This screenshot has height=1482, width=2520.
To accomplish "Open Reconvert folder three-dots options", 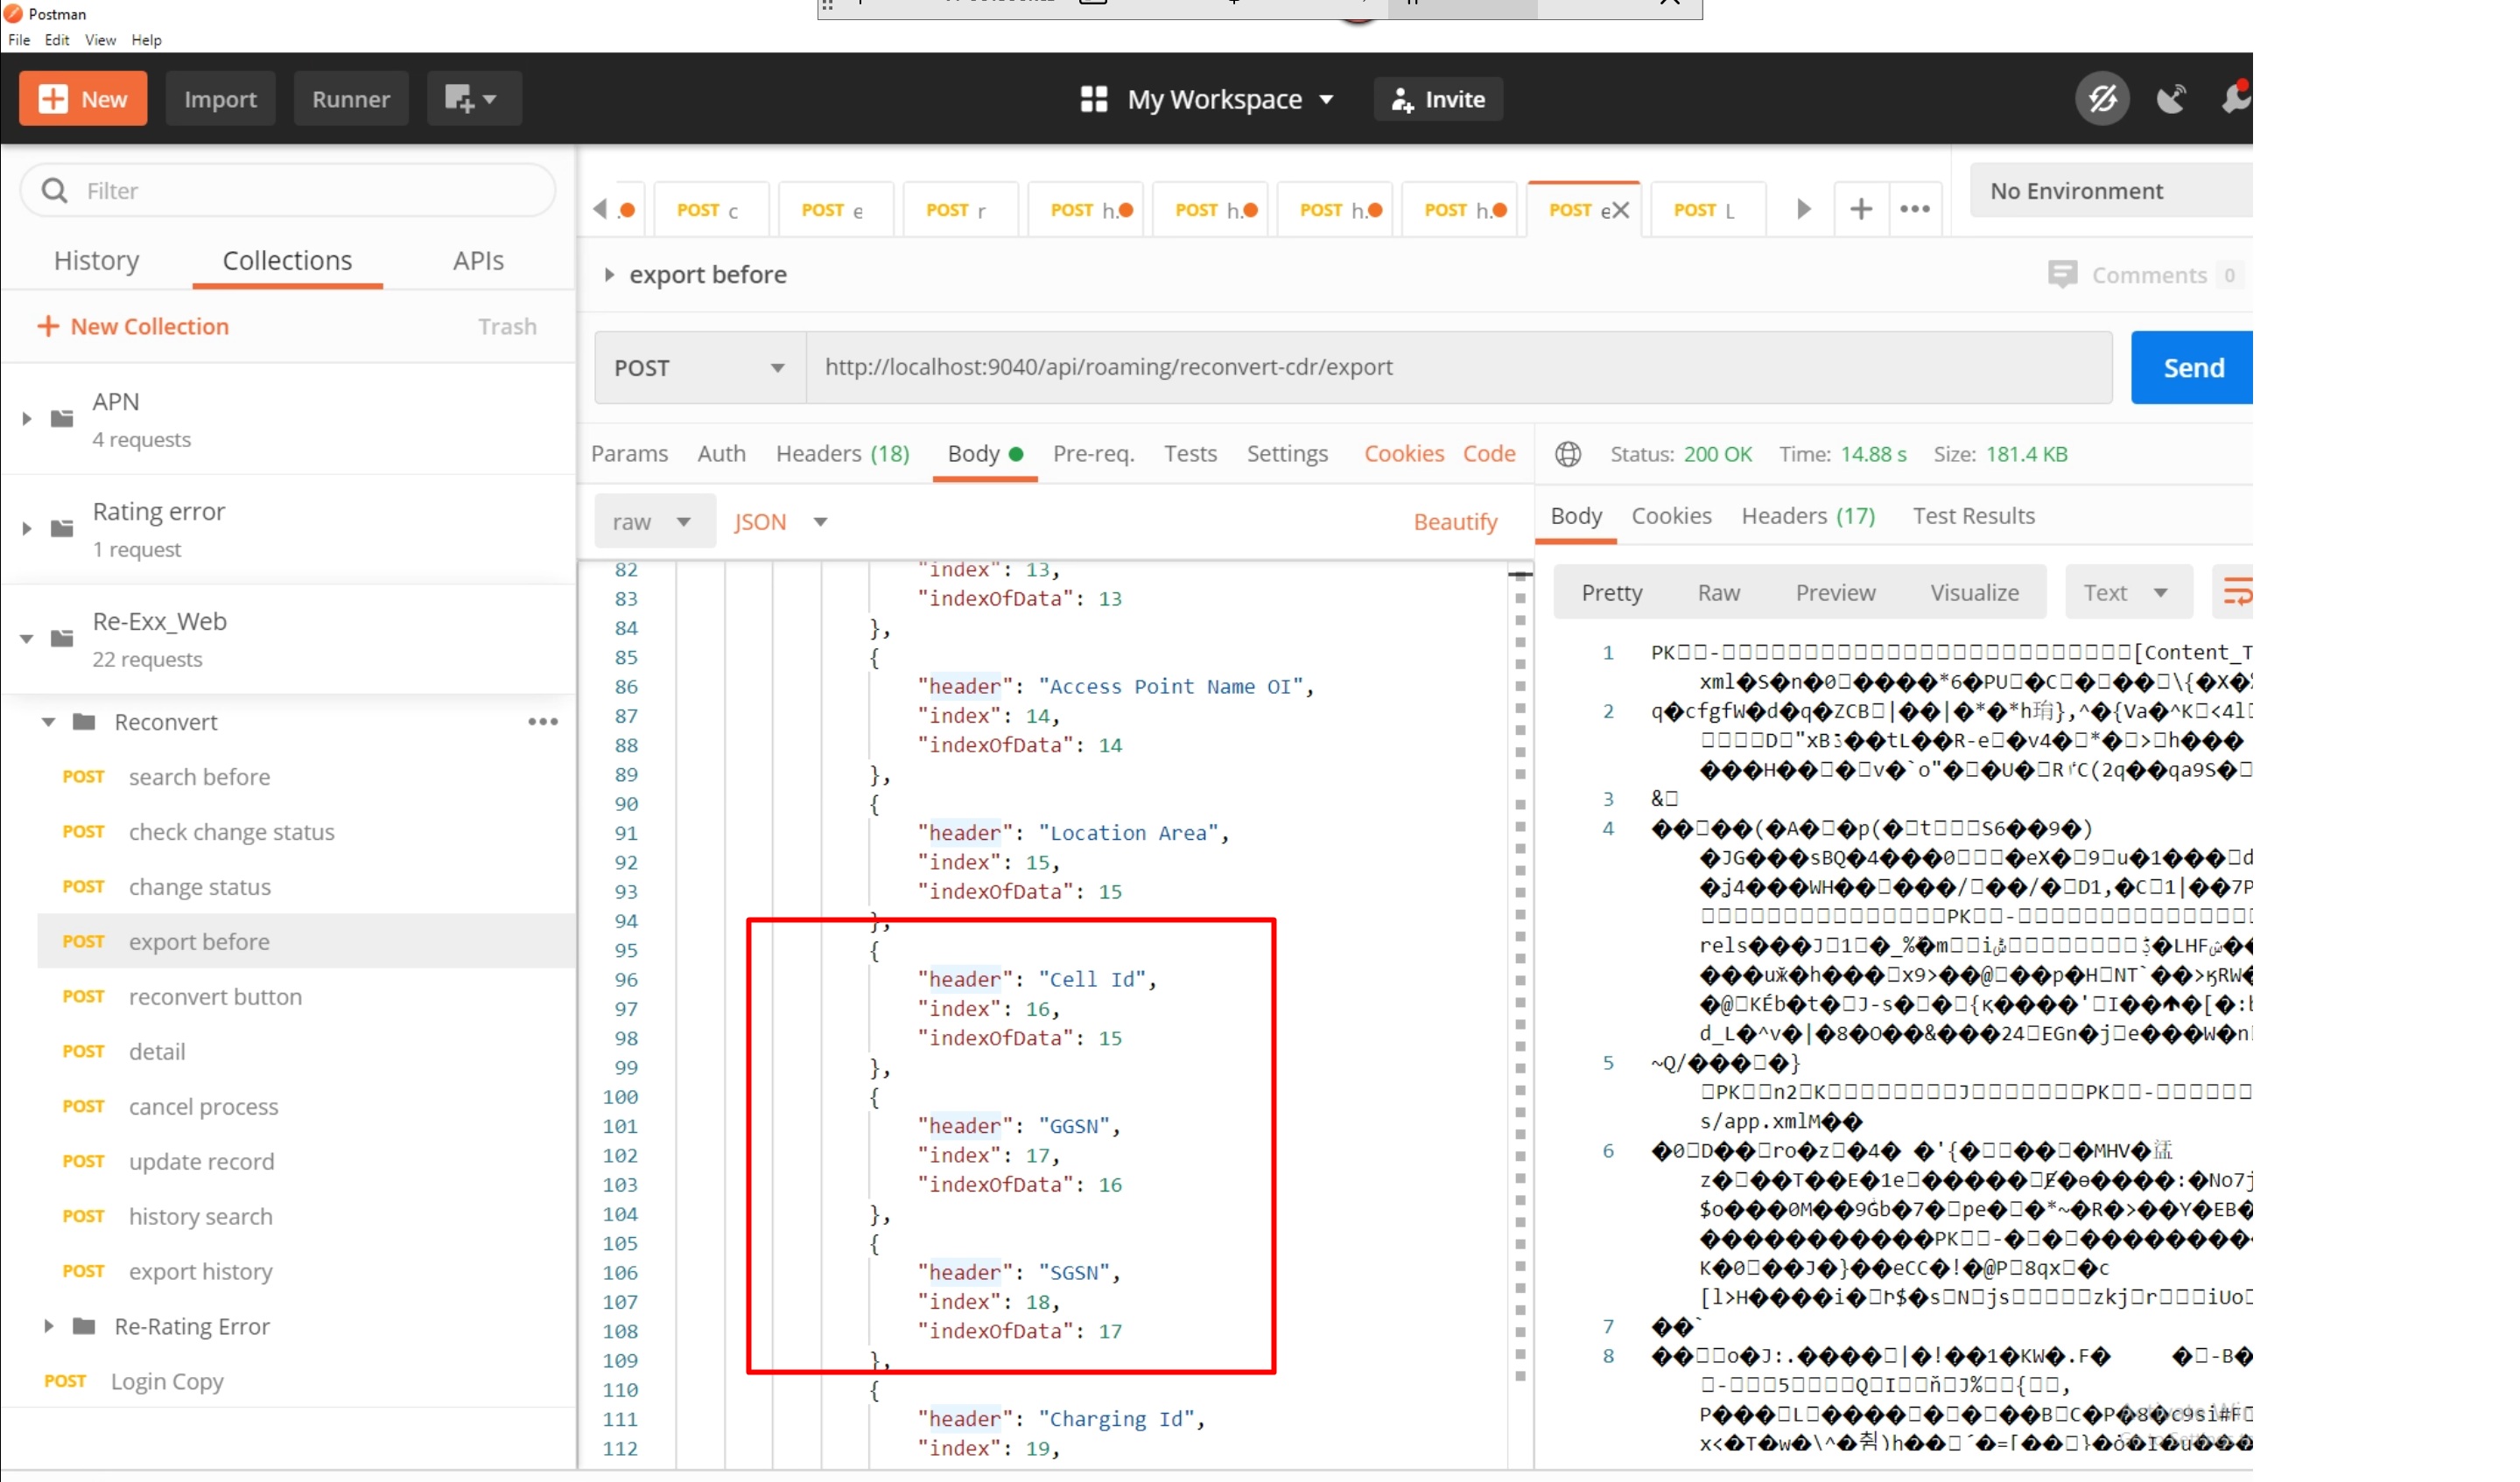I will click(543, 722).
